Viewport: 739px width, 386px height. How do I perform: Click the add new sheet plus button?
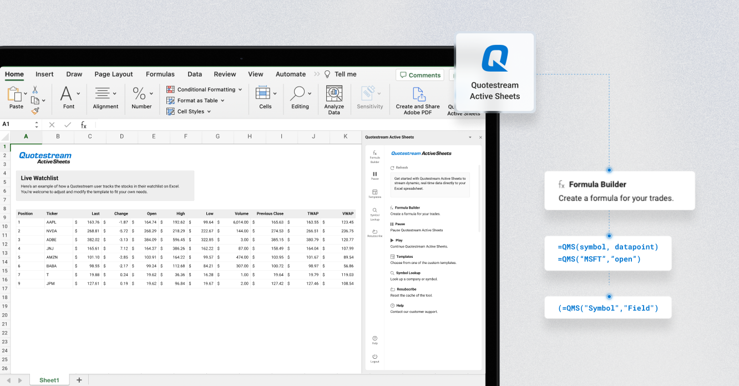pos(79,380)
